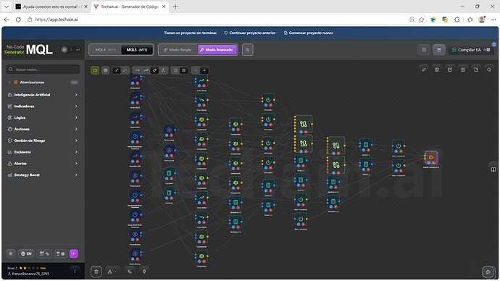Click the purple plus button in sidebar
The image size is (500, 281).
(x=74, y=253)
